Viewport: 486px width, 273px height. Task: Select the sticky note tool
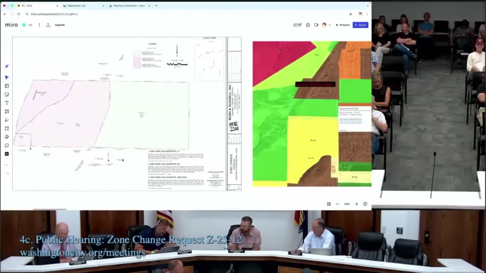click(x=7, y=95)
